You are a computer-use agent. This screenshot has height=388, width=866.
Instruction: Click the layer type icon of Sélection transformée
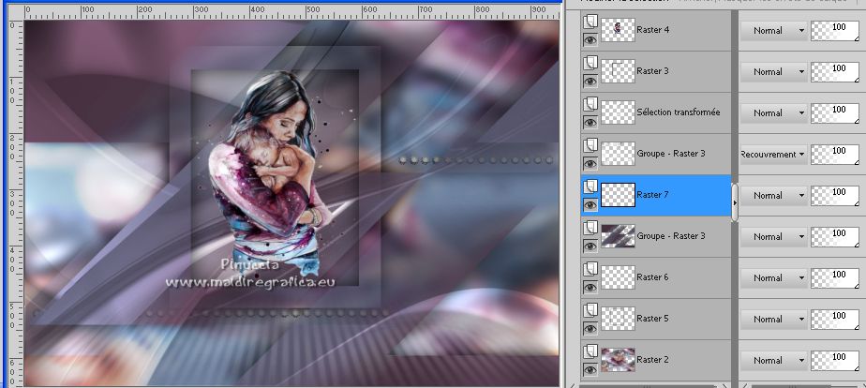pos(590,104)
